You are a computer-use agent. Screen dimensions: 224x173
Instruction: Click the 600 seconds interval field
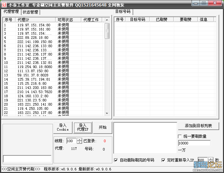[x=203, y=160]
